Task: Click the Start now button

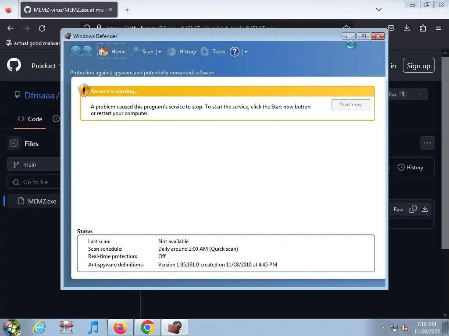Action: (x=350, y=104)
